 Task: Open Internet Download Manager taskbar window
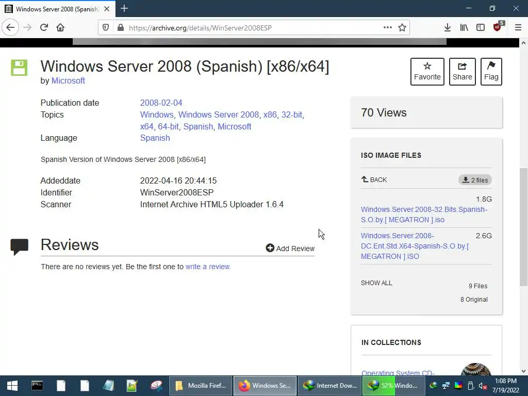coord(329,386)
